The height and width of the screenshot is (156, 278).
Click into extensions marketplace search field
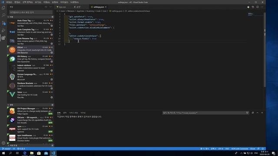coord(31,13)
